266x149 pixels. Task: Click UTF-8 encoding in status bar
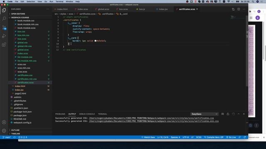point(186,137)
